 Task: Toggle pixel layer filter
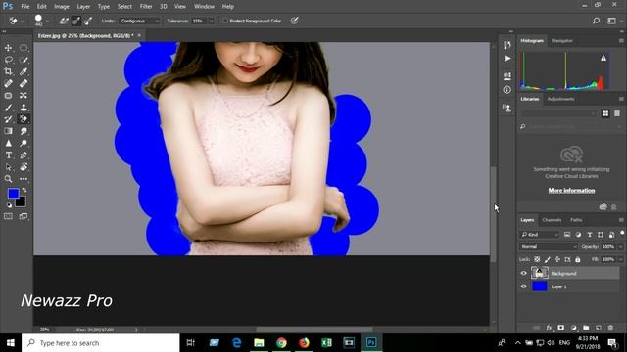pyautogui.click(x=567, y=235)
